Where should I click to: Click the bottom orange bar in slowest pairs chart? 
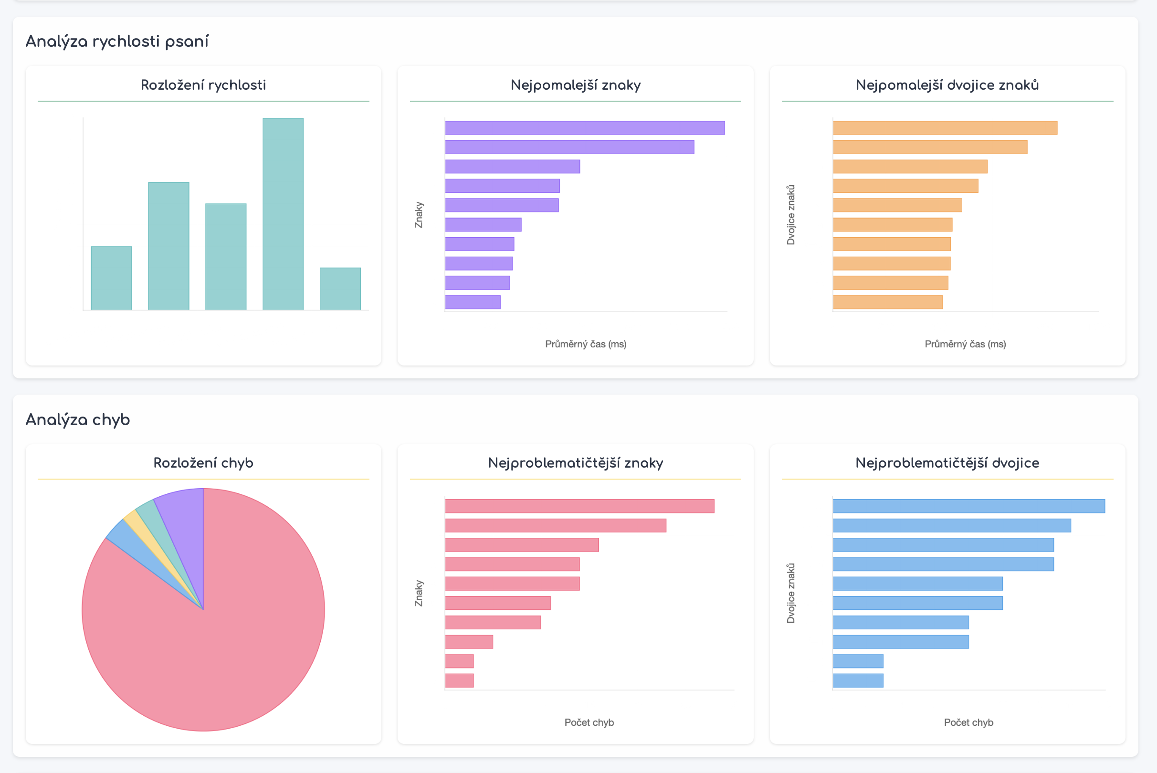tap(887, 302)
